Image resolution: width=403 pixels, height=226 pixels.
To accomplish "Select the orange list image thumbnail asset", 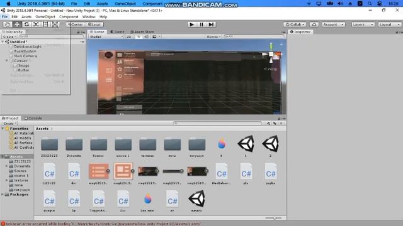I will pyautogui.click(x=98, y=171).
